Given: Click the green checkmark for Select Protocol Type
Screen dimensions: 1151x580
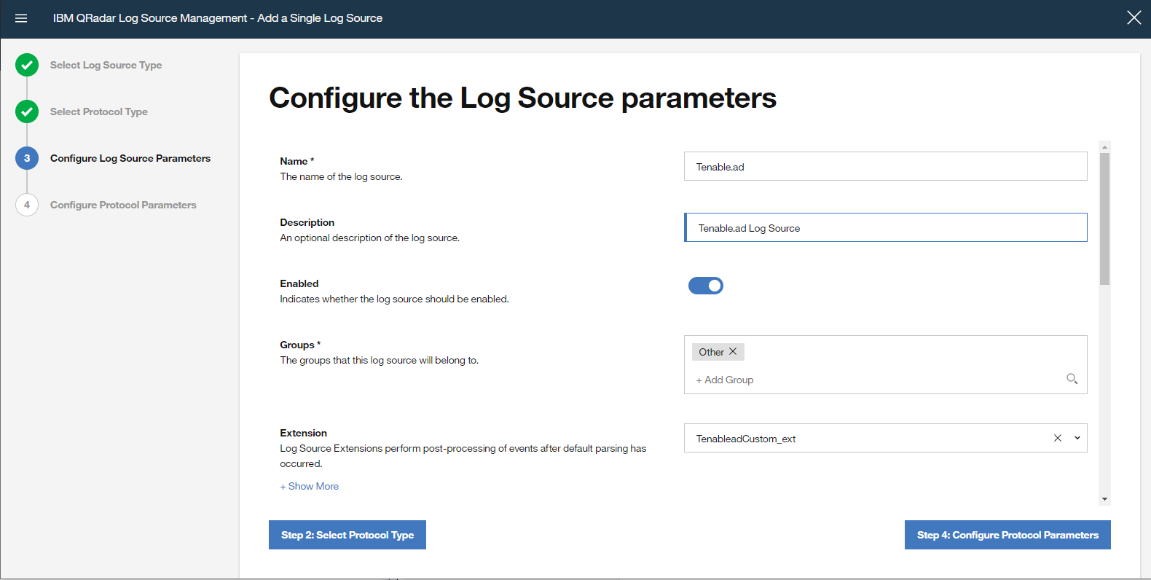Looking at the screenshot, I should click(27, 111).
